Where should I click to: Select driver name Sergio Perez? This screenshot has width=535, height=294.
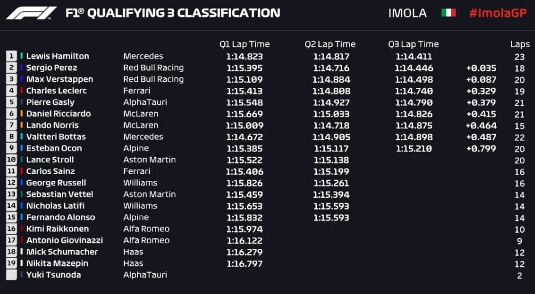point(51,68)
